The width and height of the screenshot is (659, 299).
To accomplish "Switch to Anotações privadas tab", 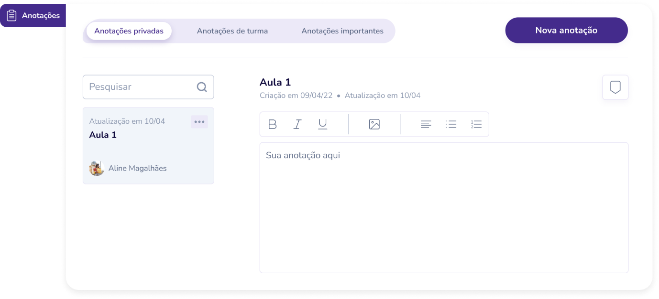I will coord(129,31).
